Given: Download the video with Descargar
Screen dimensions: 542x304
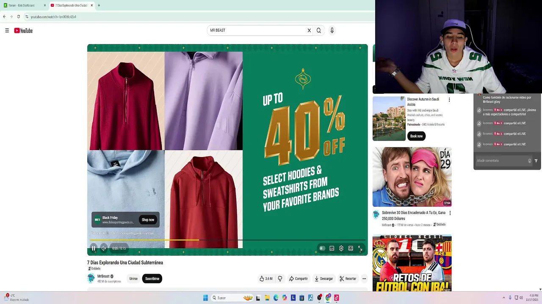Looking at the screenshot, I should coord(324,279).
